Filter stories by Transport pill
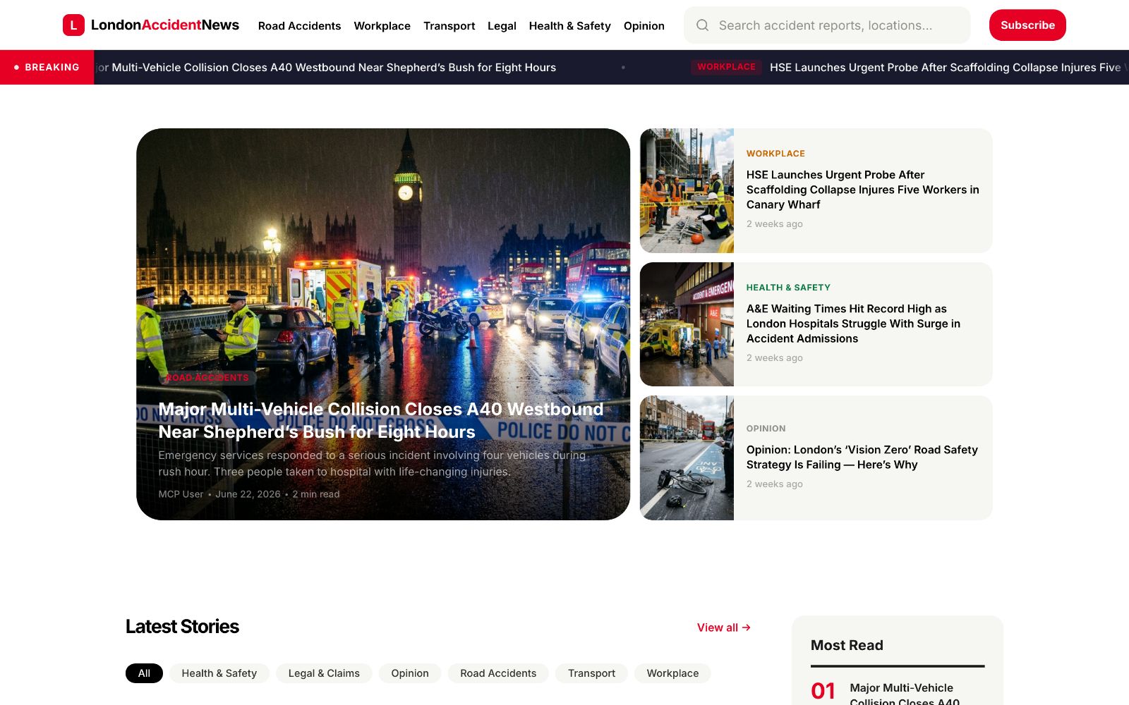 tap(591, 673)
